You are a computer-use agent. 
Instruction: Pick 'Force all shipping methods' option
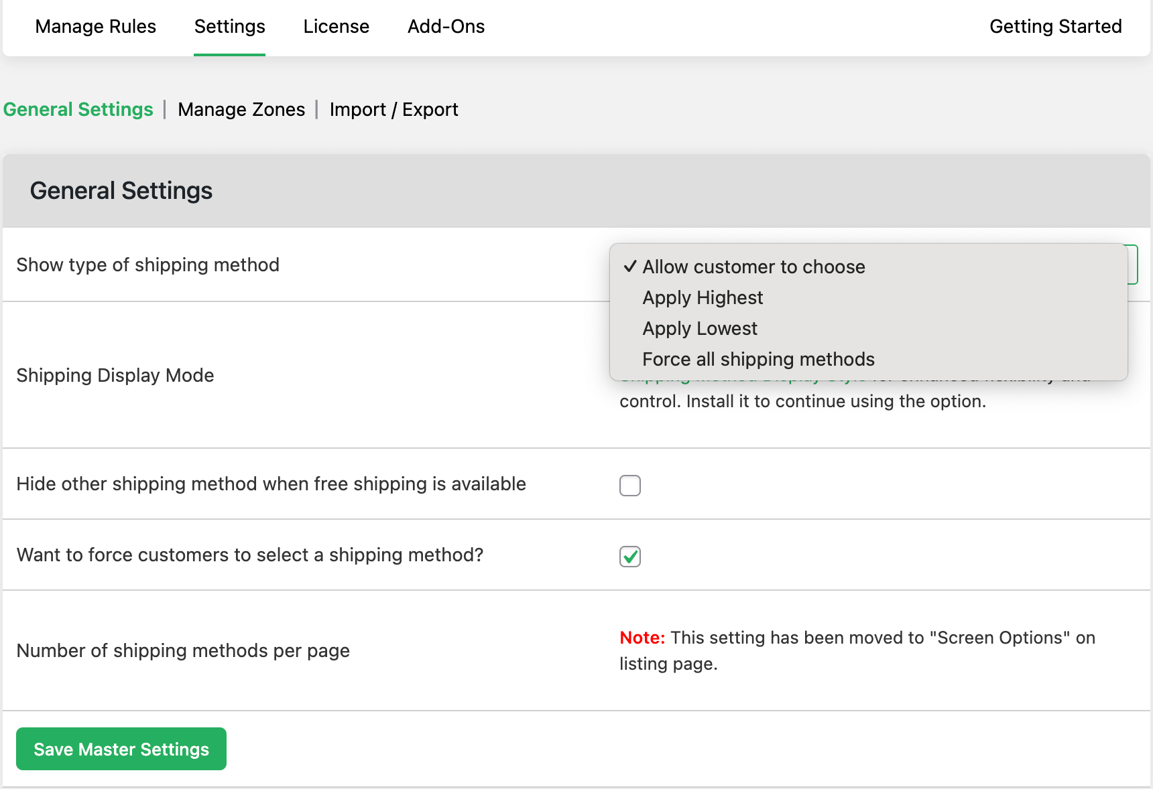tap(758, 359)
